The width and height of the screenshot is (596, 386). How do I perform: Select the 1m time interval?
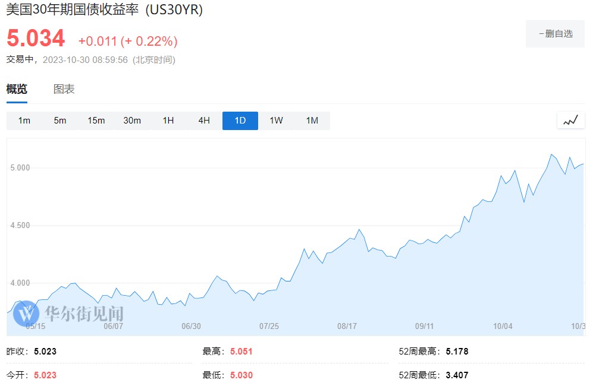24,121
